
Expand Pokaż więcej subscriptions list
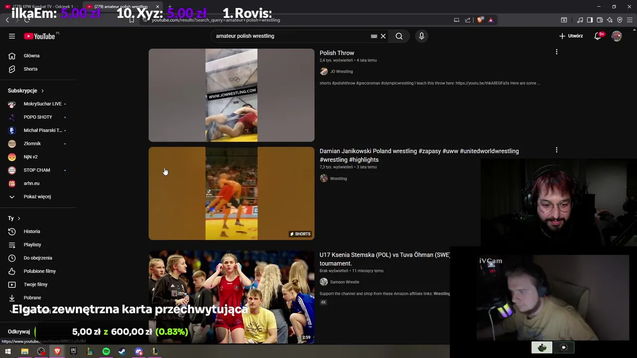click(x=38, y=196)
